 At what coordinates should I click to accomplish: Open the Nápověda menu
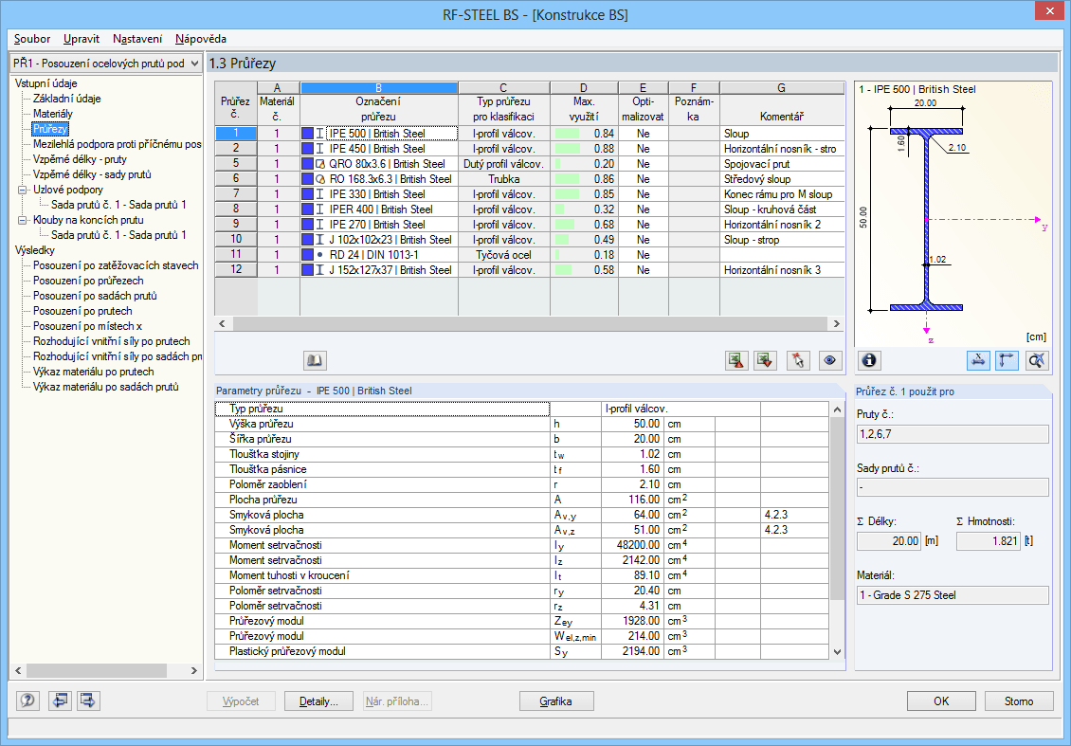(201, 39)
